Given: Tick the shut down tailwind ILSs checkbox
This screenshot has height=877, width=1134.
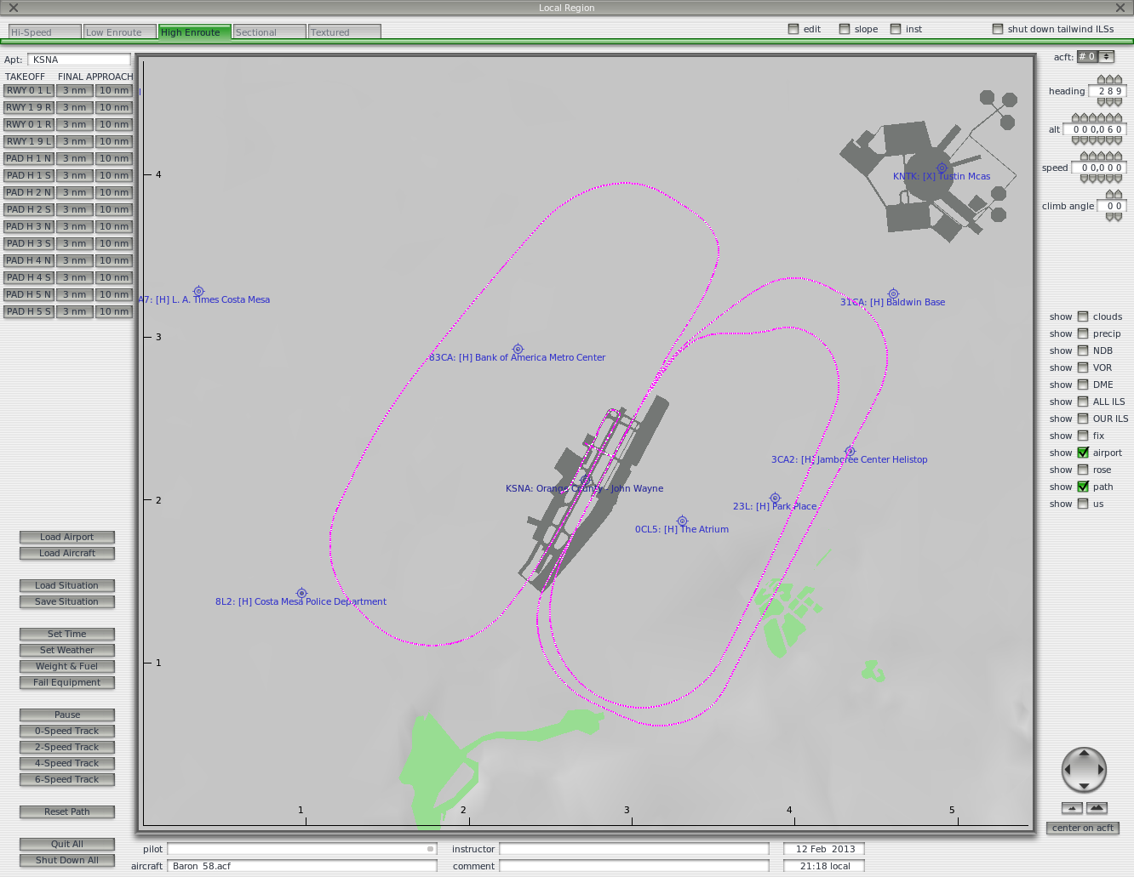Looking at the screenshot, I should [x=998, y=29].
